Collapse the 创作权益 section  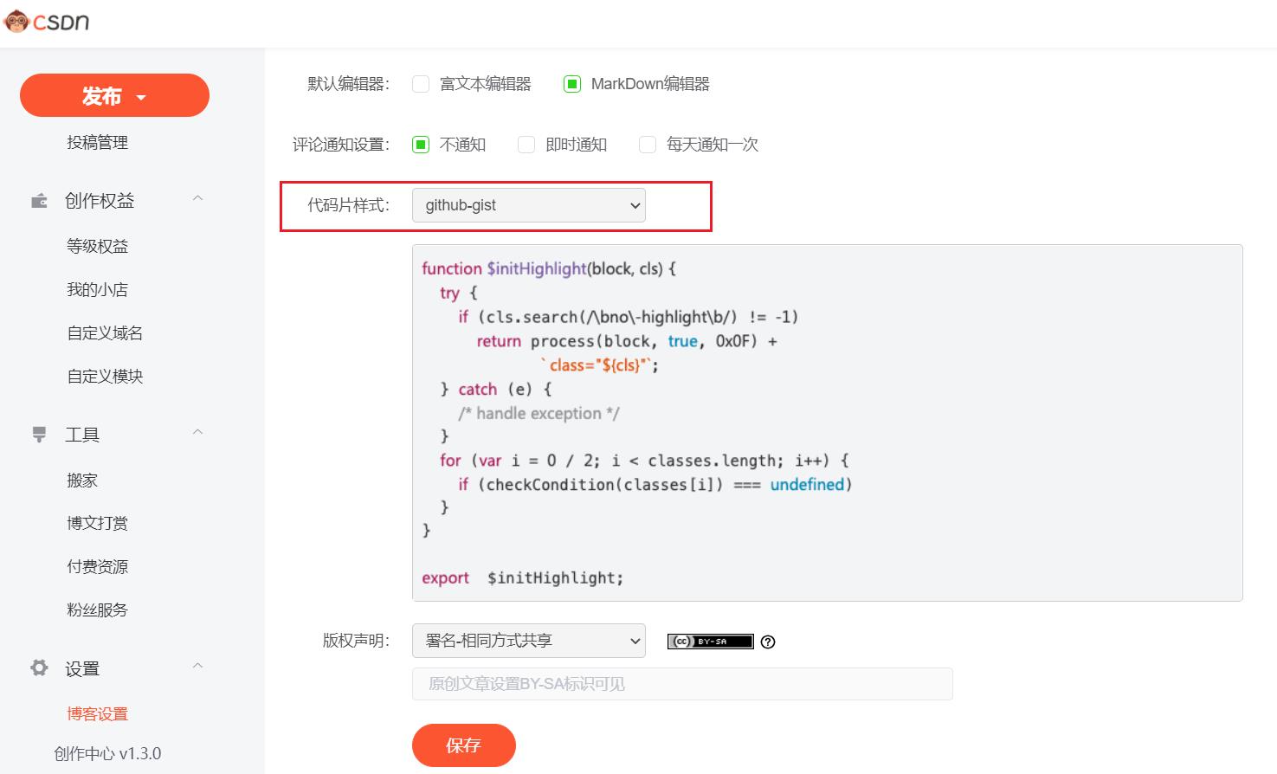coord(197,198)
